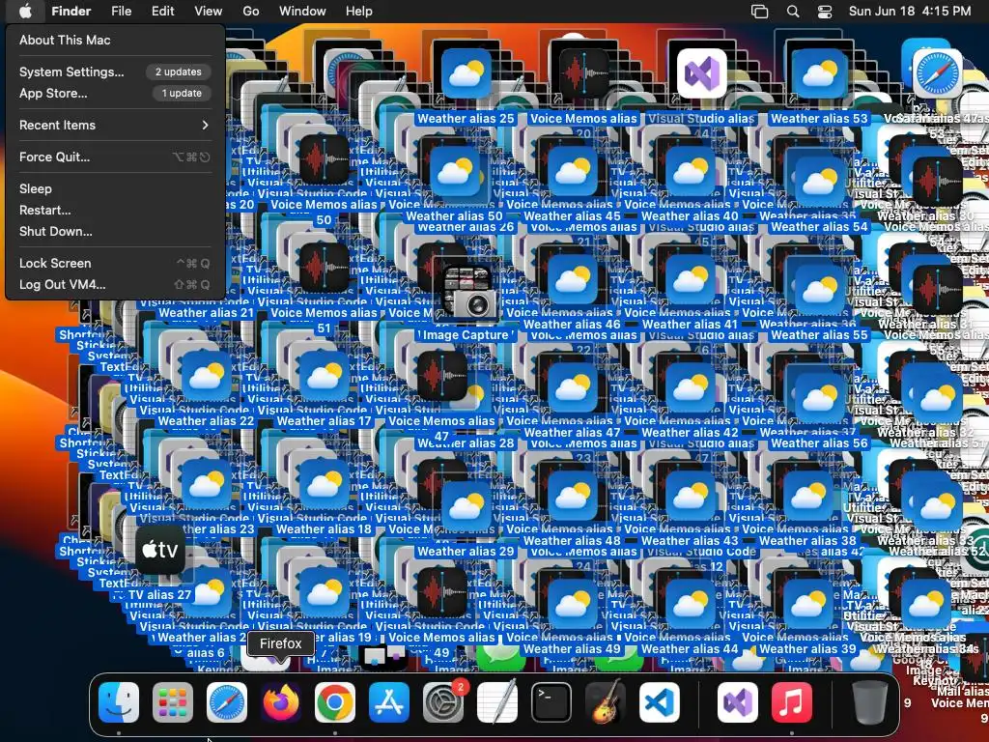Viewport: 989px width, 742px height.
Task: Select Weather alias 38 desktop icon
Action: (x=808, y=497)
